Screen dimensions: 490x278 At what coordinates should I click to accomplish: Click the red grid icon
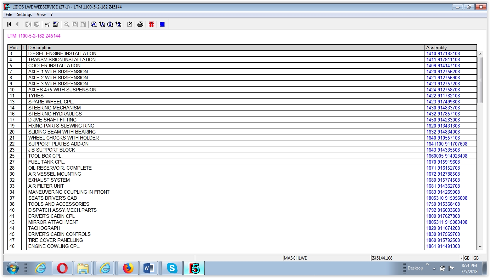click(151, 24)
